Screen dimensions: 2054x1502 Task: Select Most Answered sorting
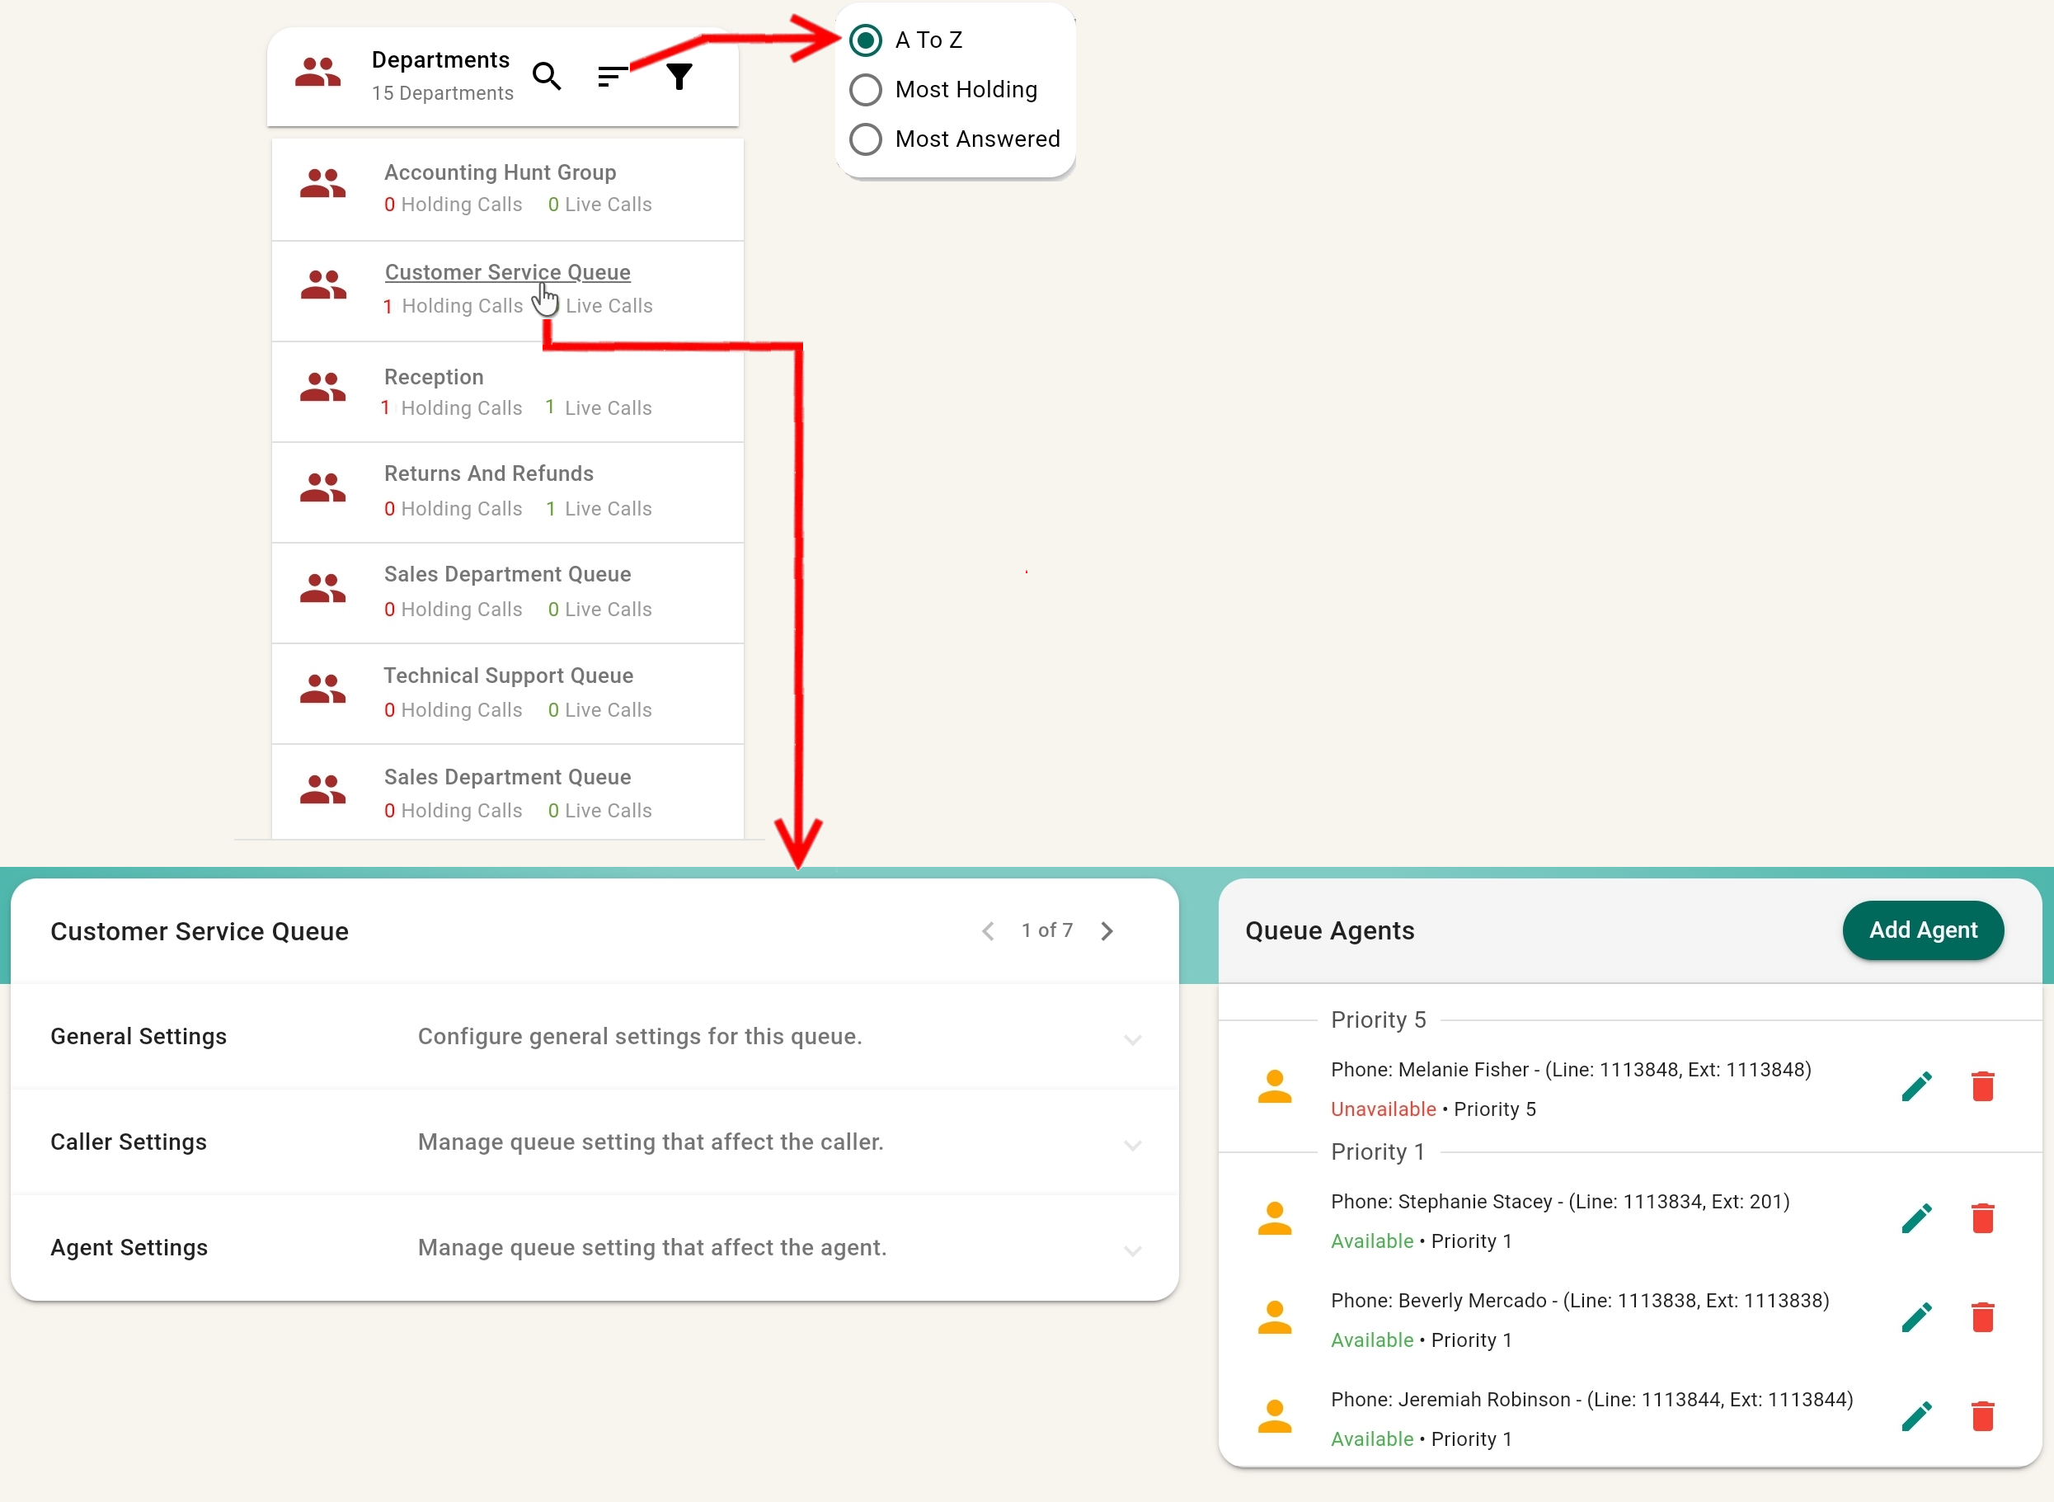click(x=865, y=139)
